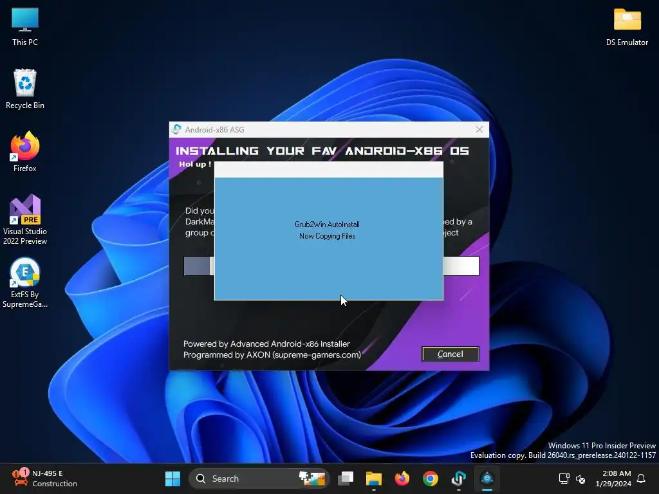Click 'Programmed by AXON (supreme-gamers.com)' text

272,354
